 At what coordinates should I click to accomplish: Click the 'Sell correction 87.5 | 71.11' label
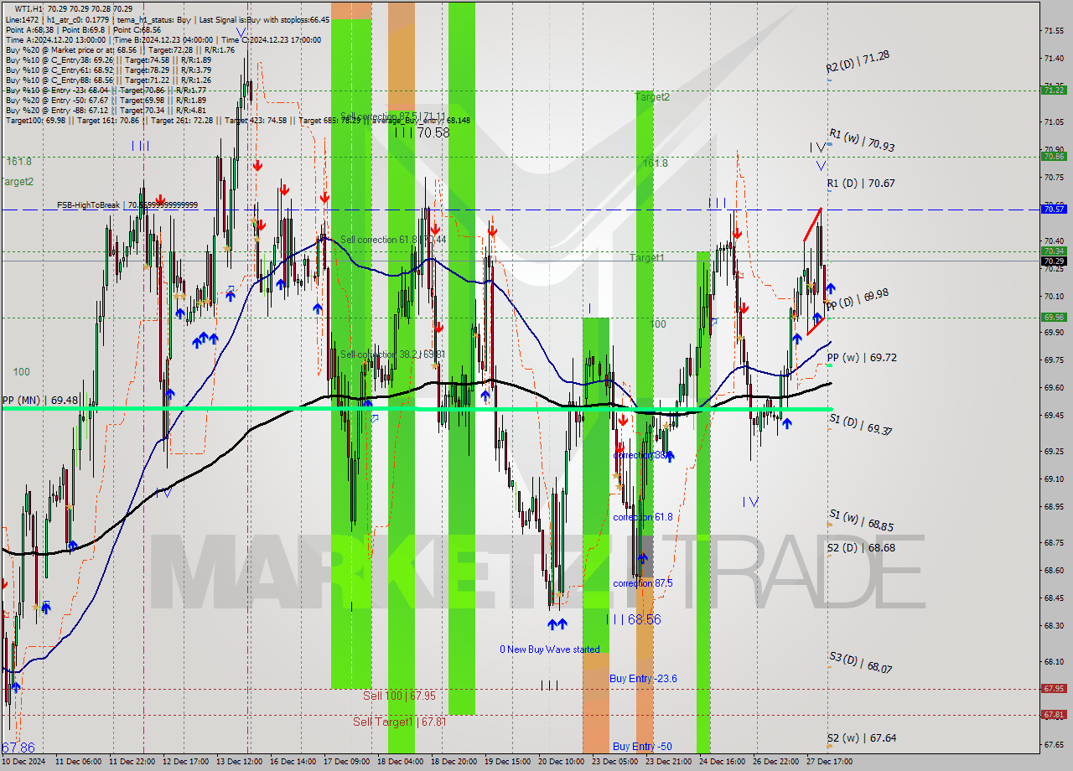[393, 116]
